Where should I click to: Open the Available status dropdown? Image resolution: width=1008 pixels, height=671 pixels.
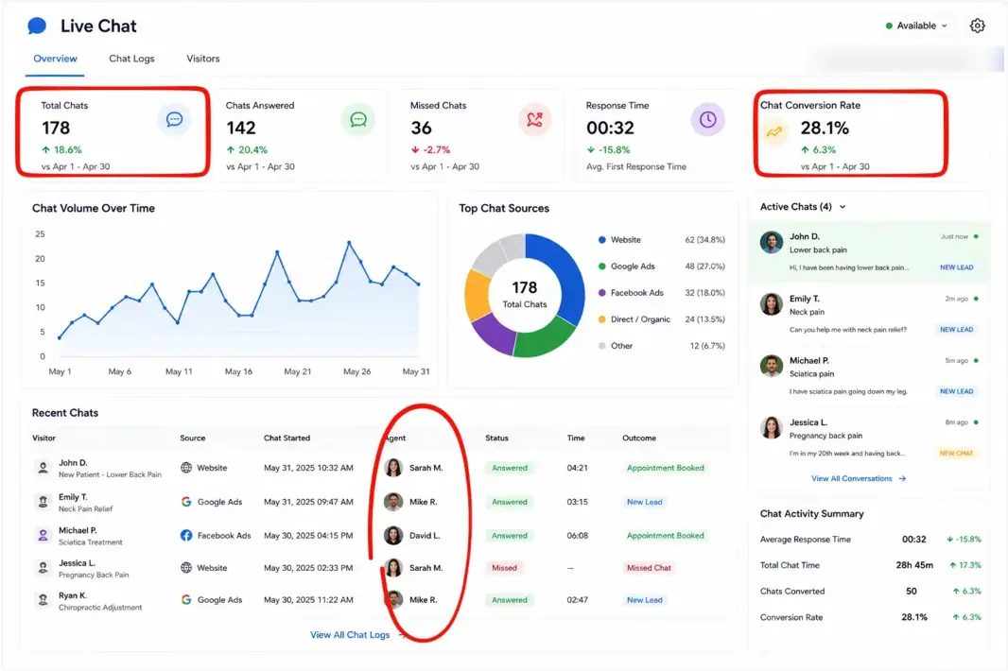(x=916, y=26)
